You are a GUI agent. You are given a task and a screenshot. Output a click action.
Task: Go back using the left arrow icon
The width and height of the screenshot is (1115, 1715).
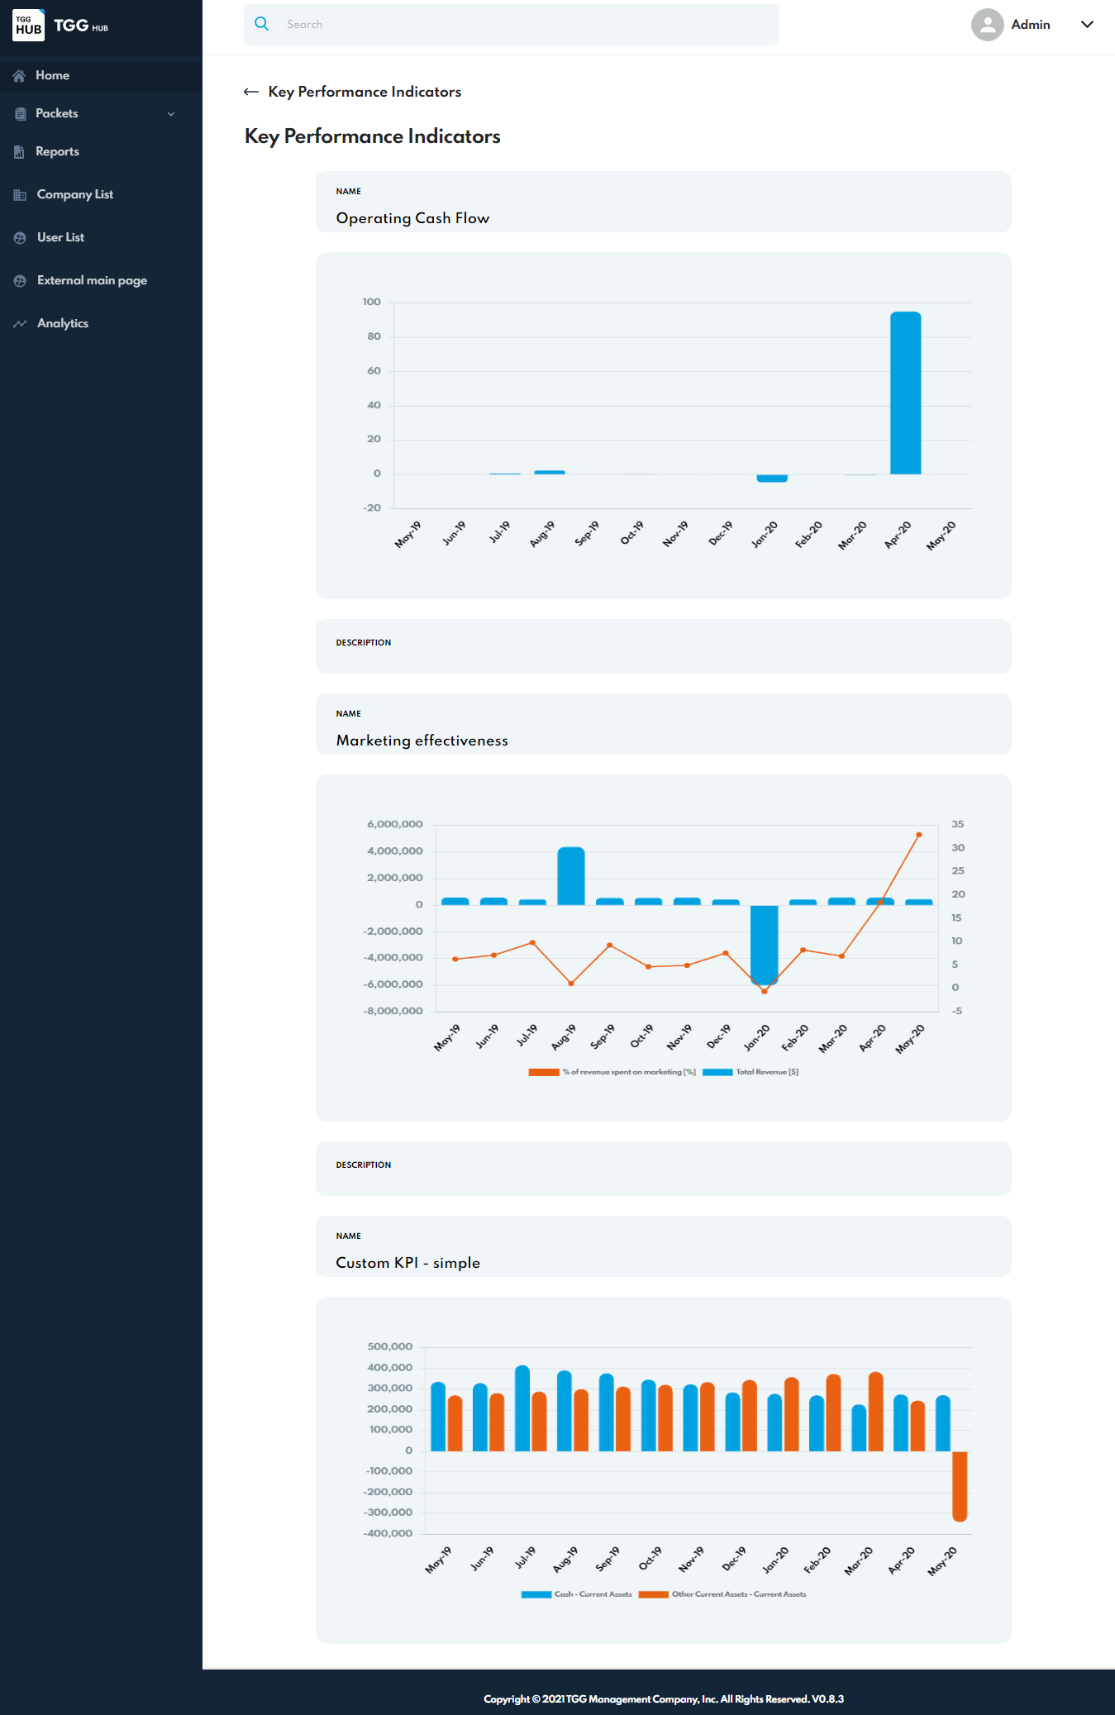(251, 92)
